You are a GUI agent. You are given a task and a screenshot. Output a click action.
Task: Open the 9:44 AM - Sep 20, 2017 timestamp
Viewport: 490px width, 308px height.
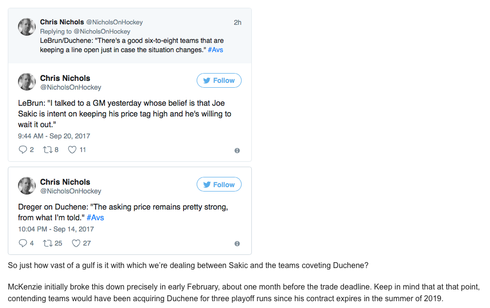tap(54, 136)
